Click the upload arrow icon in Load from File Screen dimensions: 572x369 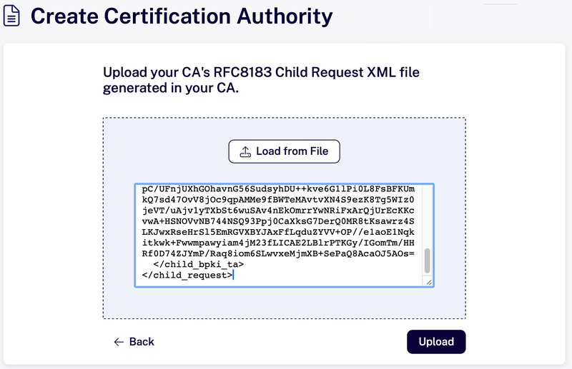click(245, 151)
